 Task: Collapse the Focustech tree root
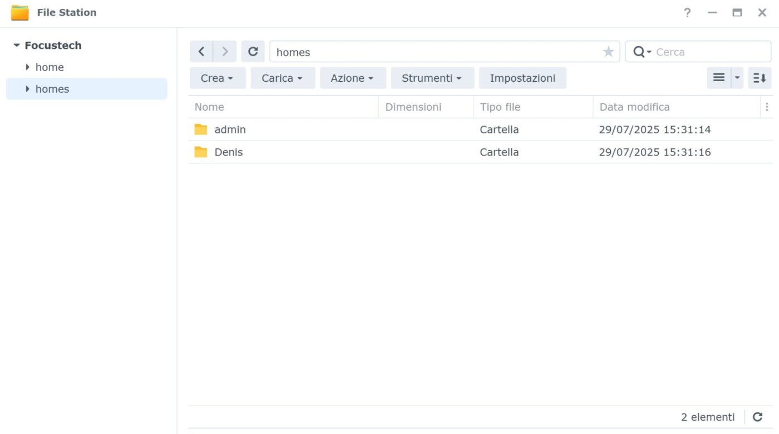[17, 46]
